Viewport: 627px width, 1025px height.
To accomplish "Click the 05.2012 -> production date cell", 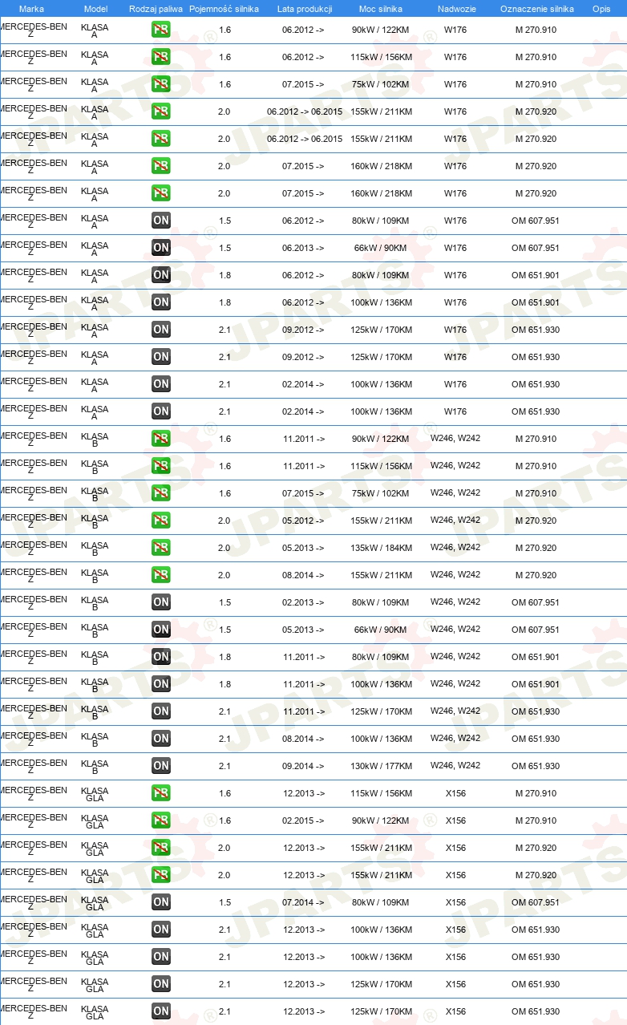I will (304, 521).
